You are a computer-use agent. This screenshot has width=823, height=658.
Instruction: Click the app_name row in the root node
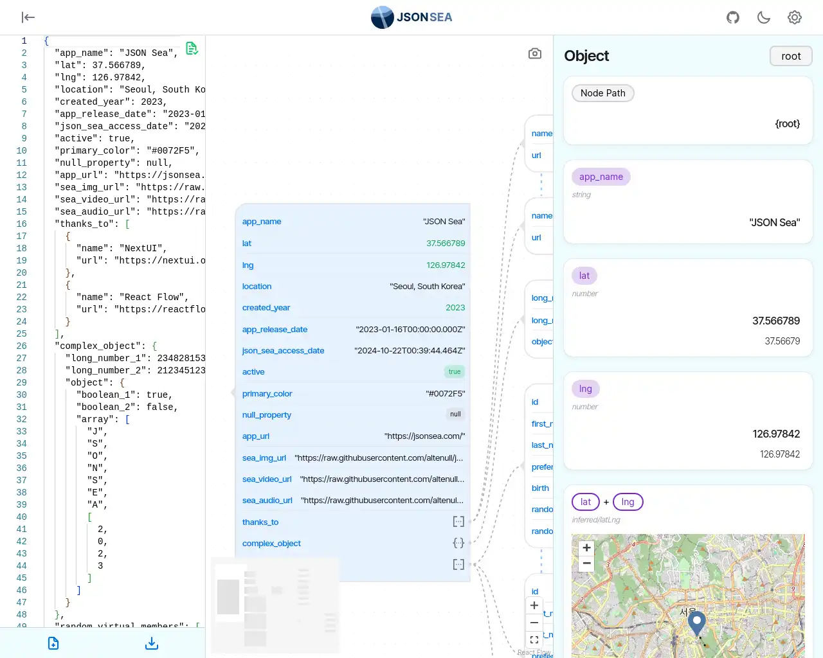(353, 222)
